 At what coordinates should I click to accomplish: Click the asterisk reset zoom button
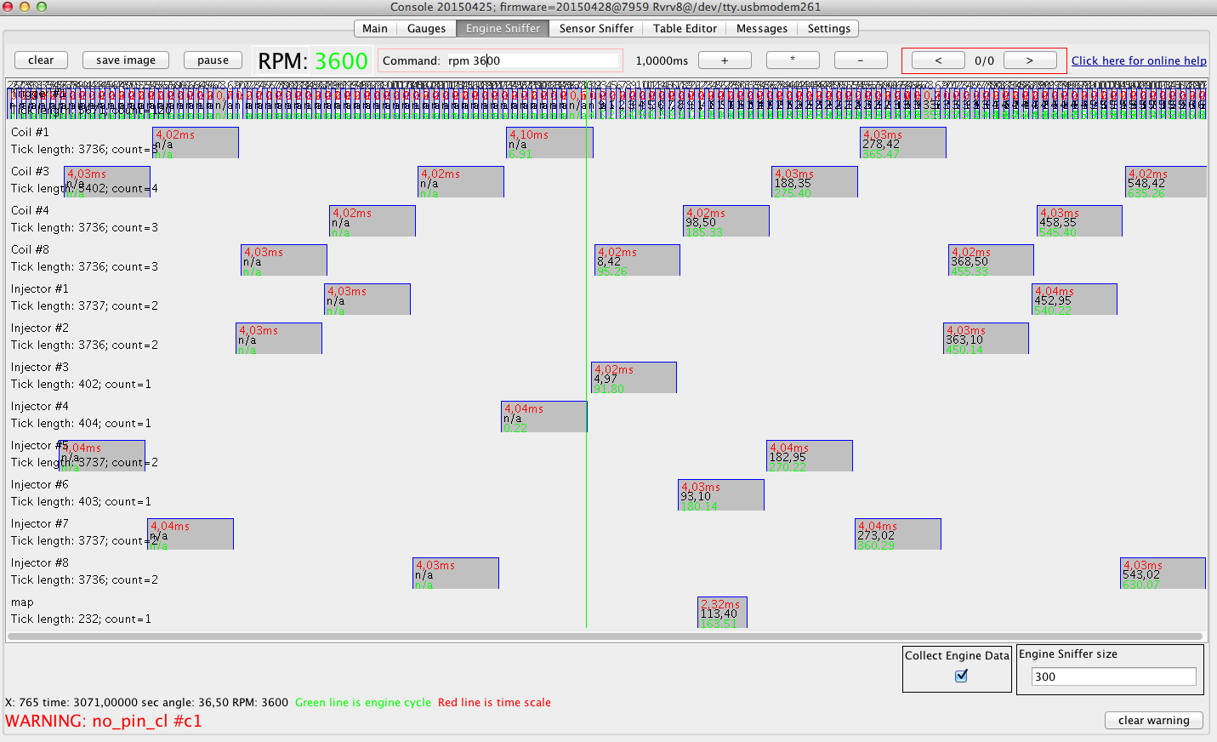793,60
